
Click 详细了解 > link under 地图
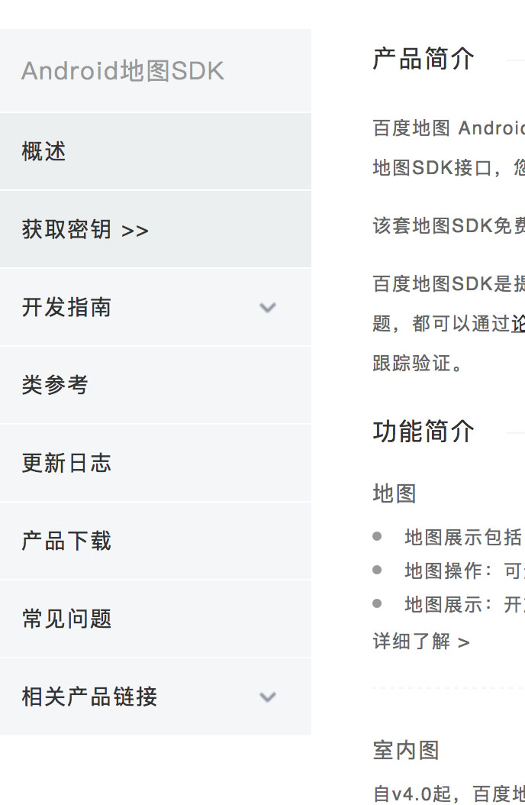421,642
